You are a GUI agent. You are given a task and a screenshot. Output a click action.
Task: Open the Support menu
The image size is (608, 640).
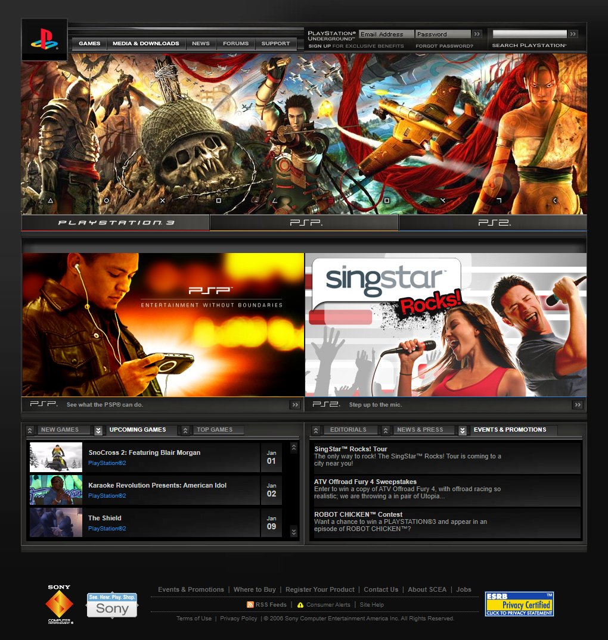(276, 43)
